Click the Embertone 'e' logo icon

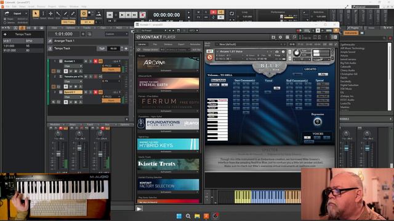click(x=209, y=57)
